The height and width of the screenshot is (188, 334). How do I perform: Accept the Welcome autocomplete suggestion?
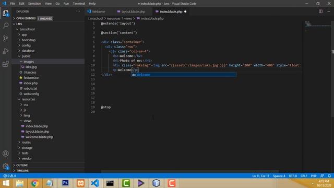184,75
